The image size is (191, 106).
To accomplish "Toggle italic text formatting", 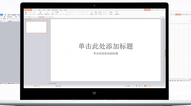I will 62,14.
